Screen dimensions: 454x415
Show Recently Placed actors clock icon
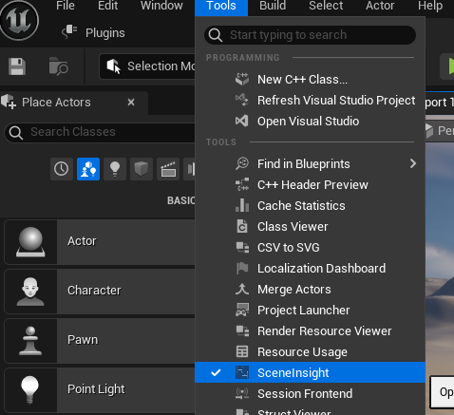pyautogui.click(x=61, y=169)
